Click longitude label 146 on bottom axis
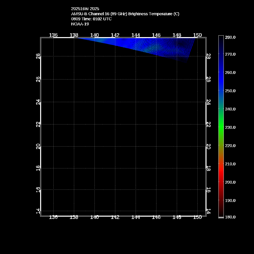This screenshot has height=254, width=254. pos(156,217)
